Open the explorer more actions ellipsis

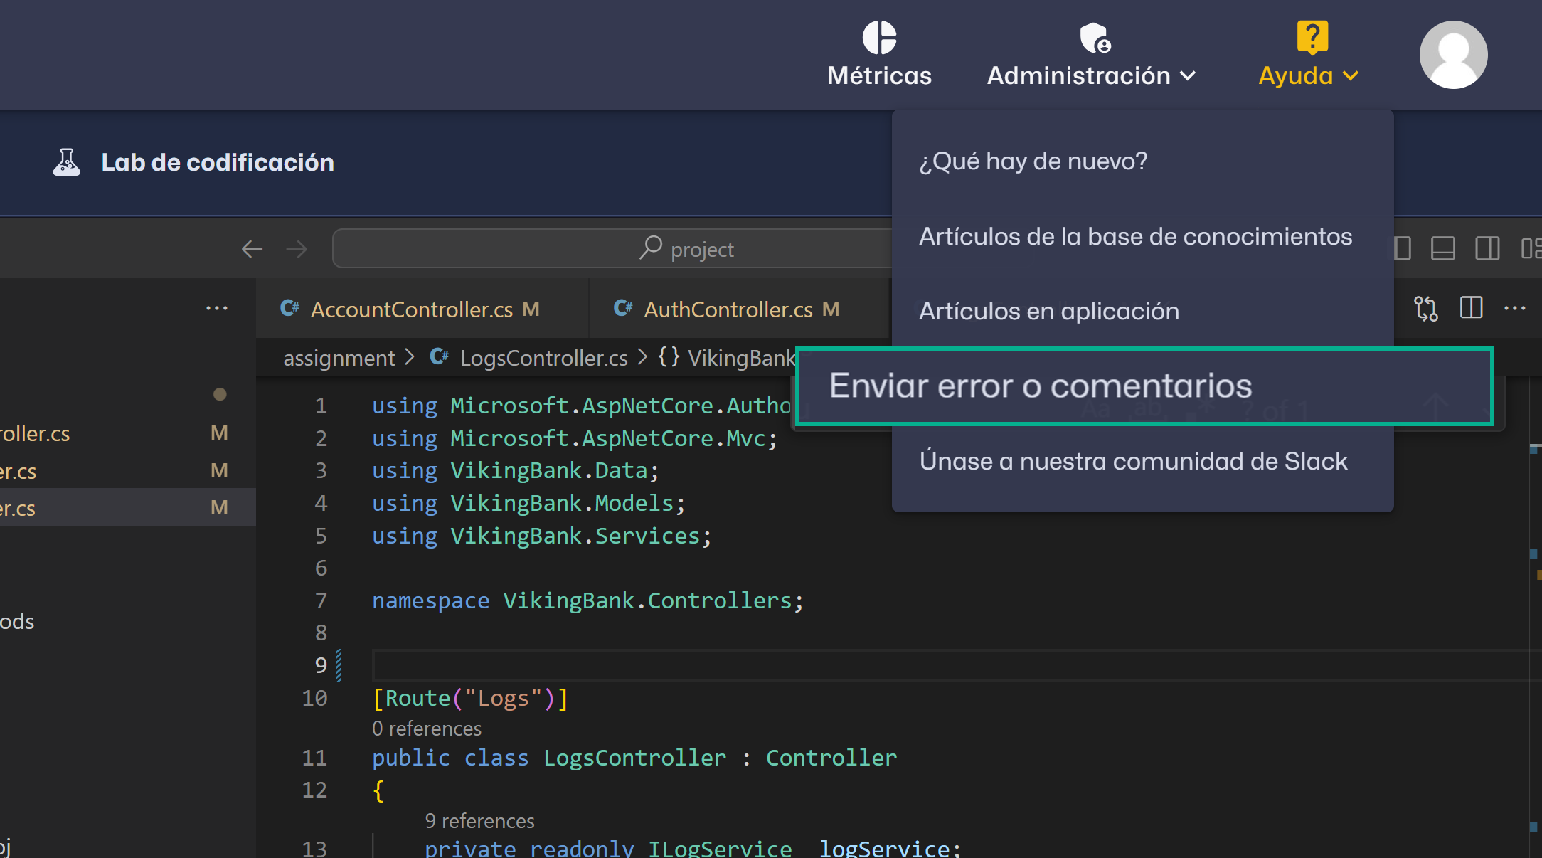point(217,308)
